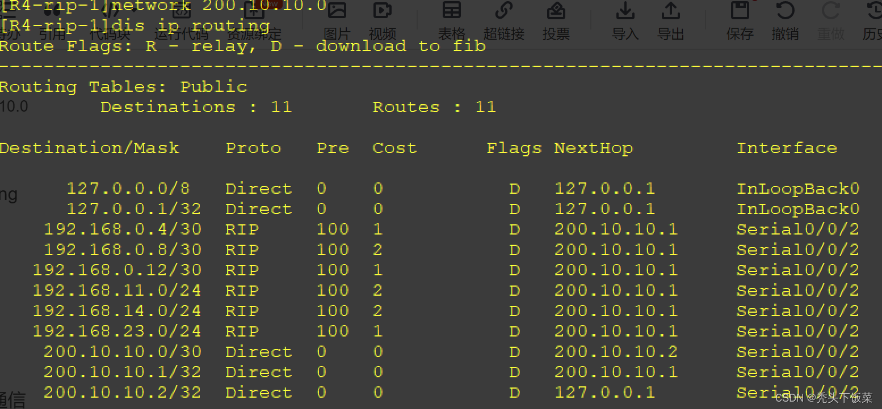Click RIP protocol in the 192.168.11.0/24 row
The width and height of the screenshot is (882, 409).
[x=242, y=291]
